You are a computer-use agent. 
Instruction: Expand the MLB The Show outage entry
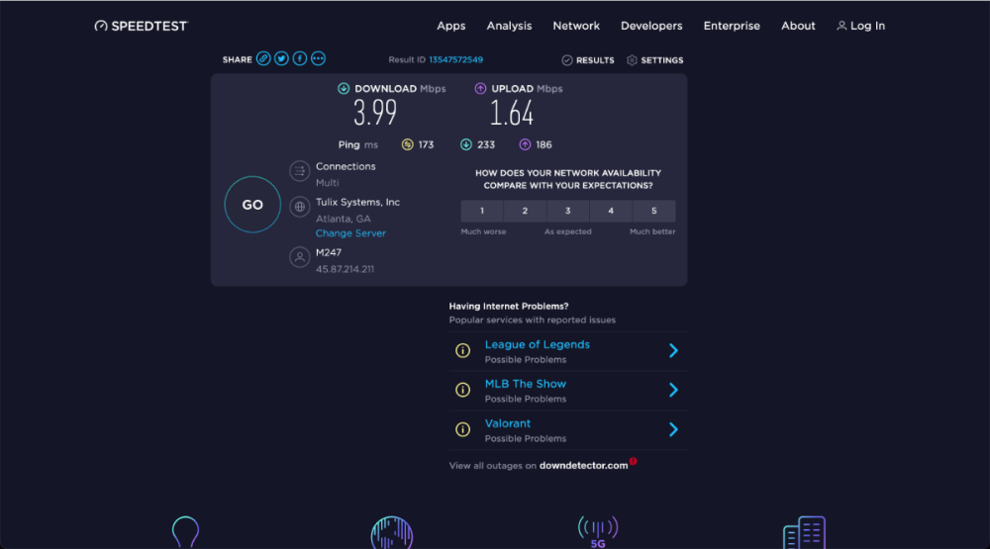coord(673,390)
